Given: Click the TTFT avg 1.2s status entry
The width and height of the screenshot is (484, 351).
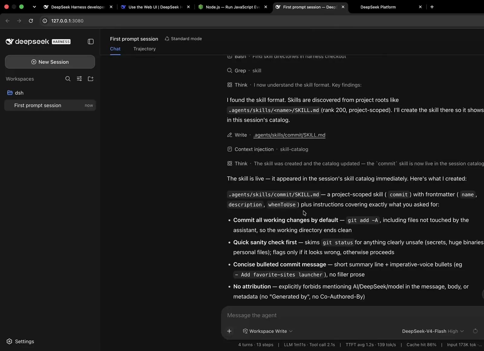Looking at the screenshot, I should (x=371, y=345).
